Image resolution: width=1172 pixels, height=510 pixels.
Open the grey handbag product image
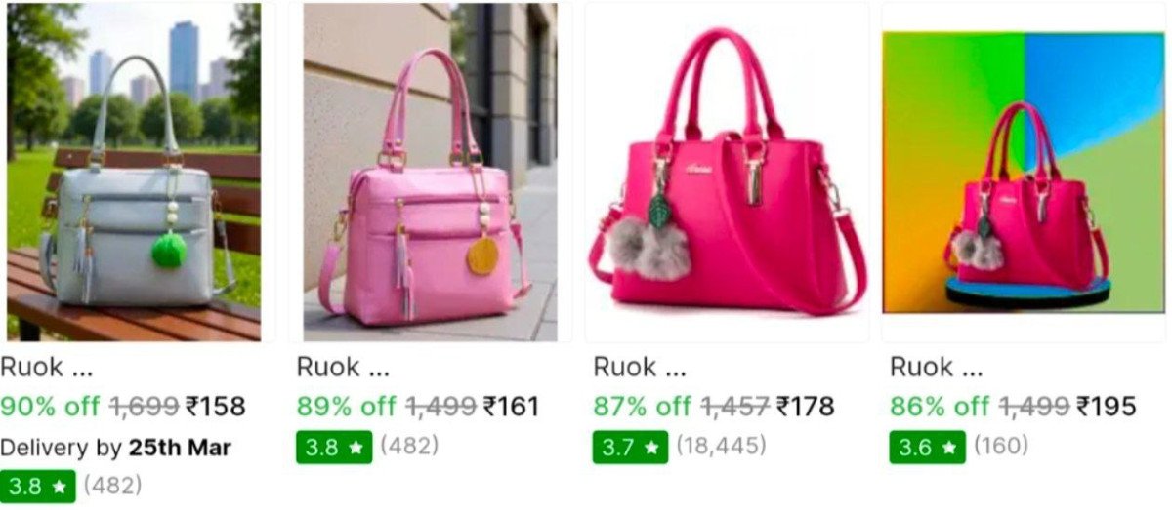(x=134, y=172)
